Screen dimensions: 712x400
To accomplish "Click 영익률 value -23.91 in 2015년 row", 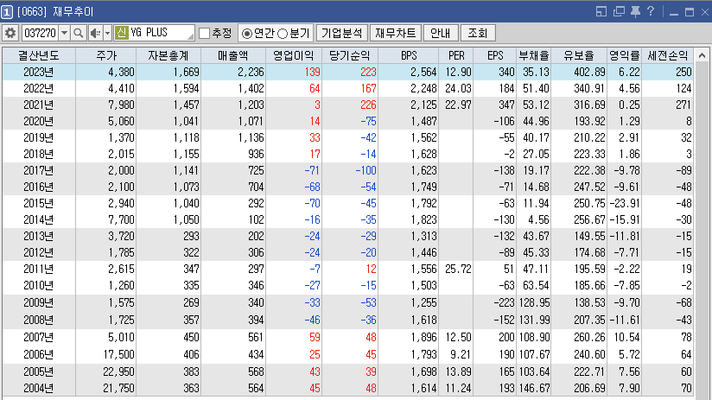I will 625,203.
